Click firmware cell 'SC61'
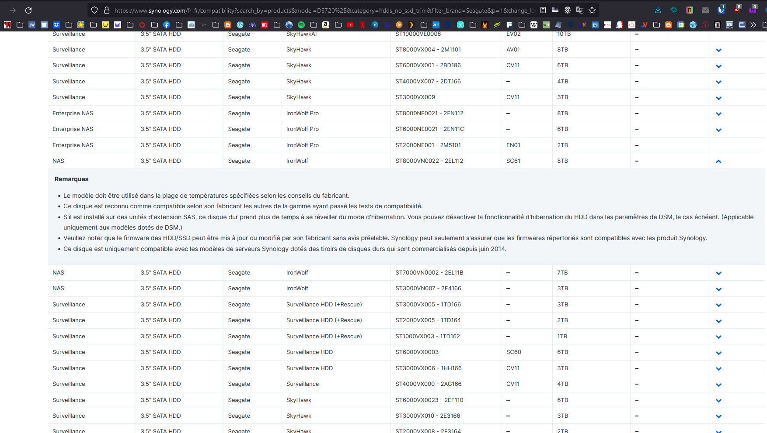Screen dimensions: 767x433 pos(513,161)
